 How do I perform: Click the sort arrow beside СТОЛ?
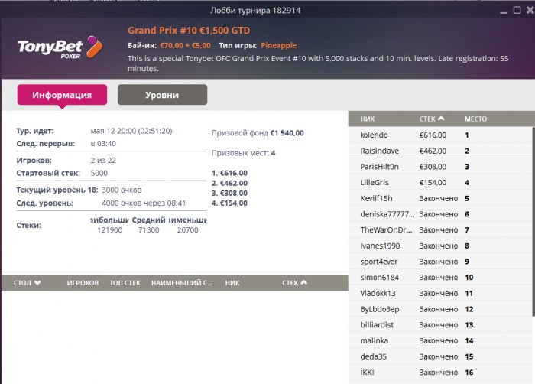pos(37,283)
